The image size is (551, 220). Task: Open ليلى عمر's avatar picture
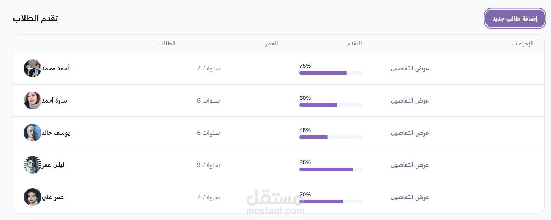(33, 165)
